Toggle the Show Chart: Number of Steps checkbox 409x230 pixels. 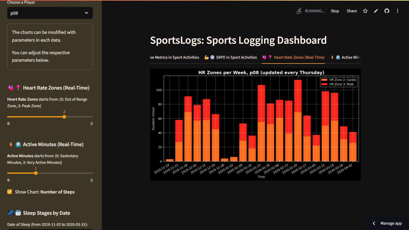click(10, 192)
